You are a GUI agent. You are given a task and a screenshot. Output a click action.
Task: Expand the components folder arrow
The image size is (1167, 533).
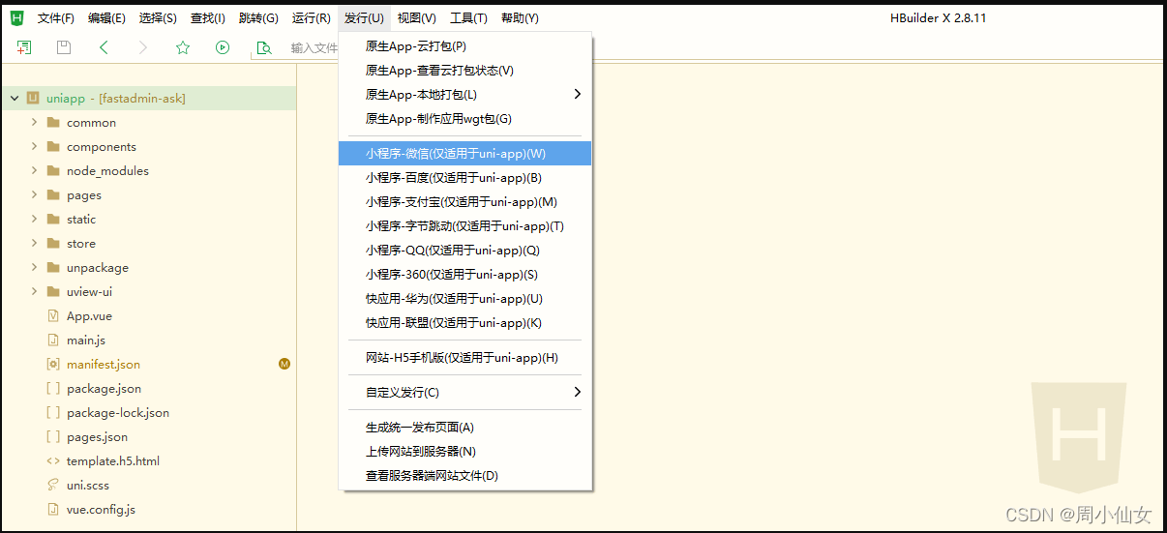34,147
